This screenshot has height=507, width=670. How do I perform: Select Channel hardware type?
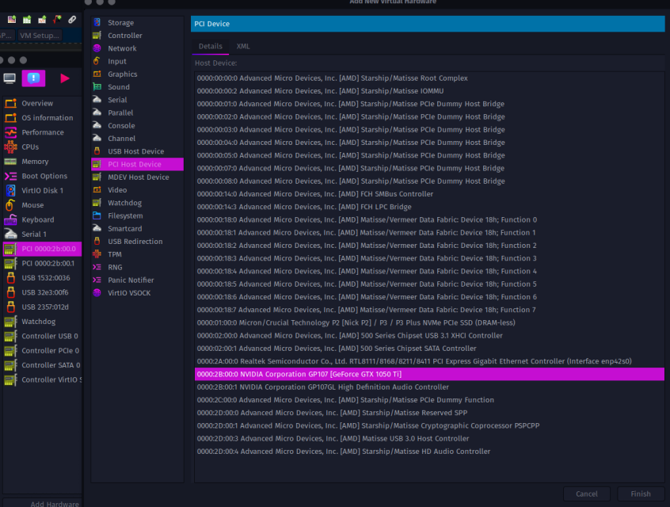click(x=137, y=138)
